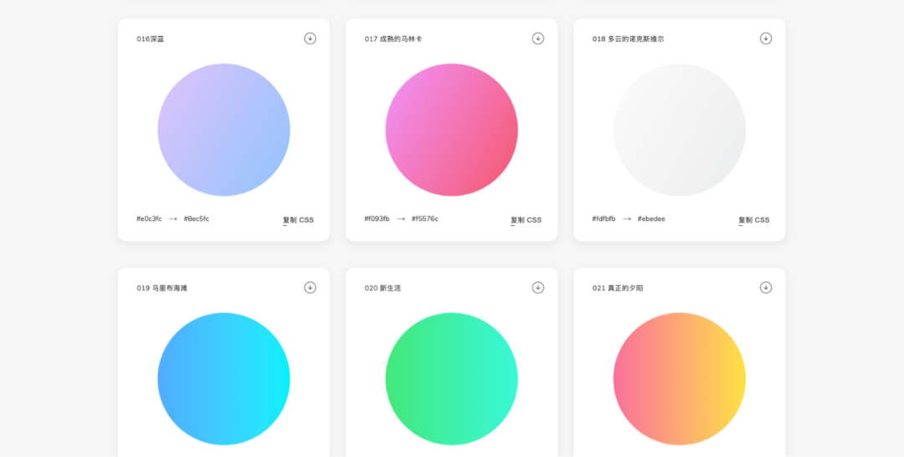This screenshot has width=904, height=457.
Task: Download the 018 多云的诺克斯维尔 gradient
Action: (766, 39)
